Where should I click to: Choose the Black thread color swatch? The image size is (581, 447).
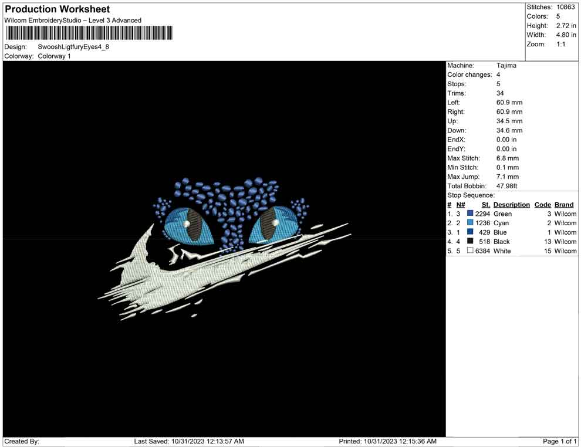click(470, 242)
